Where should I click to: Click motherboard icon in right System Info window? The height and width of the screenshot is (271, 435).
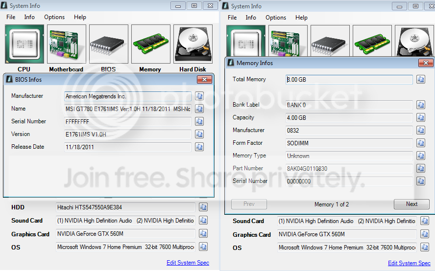(288, 41)
